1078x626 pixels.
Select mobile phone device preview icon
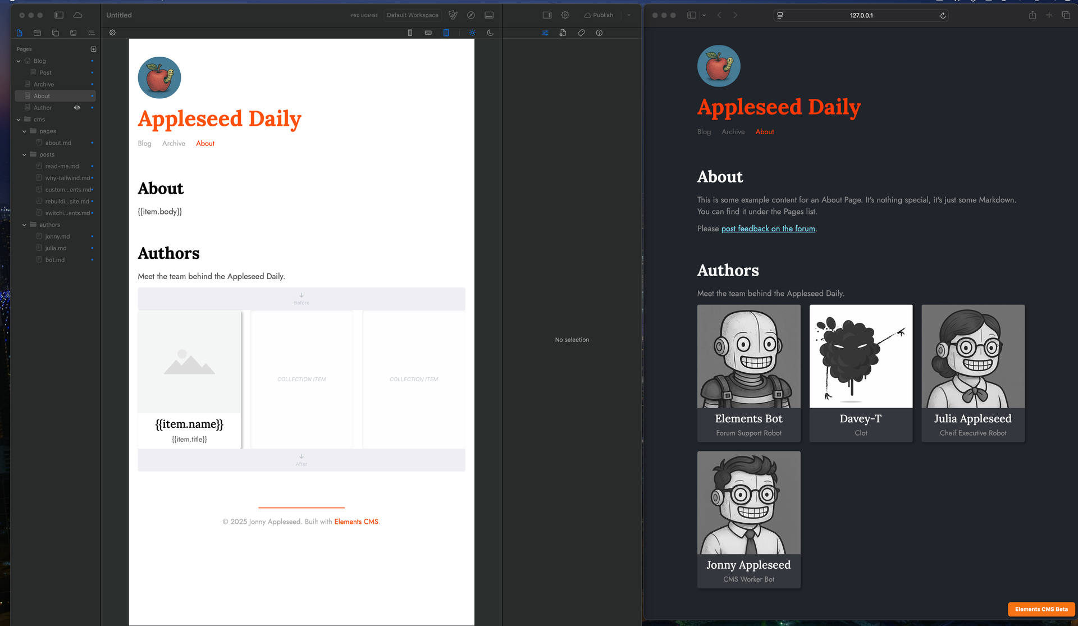coord(410,33)
